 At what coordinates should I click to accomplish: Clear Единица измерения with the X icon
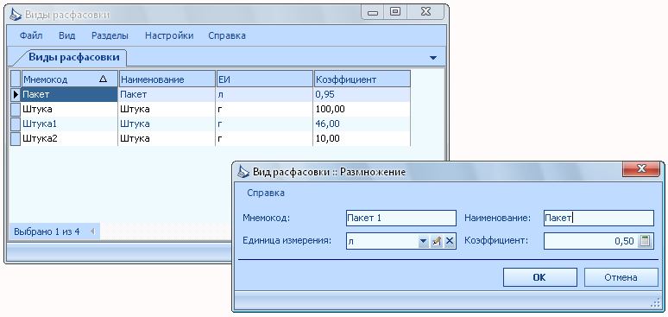pyautogui.click(x=450, y=242)
